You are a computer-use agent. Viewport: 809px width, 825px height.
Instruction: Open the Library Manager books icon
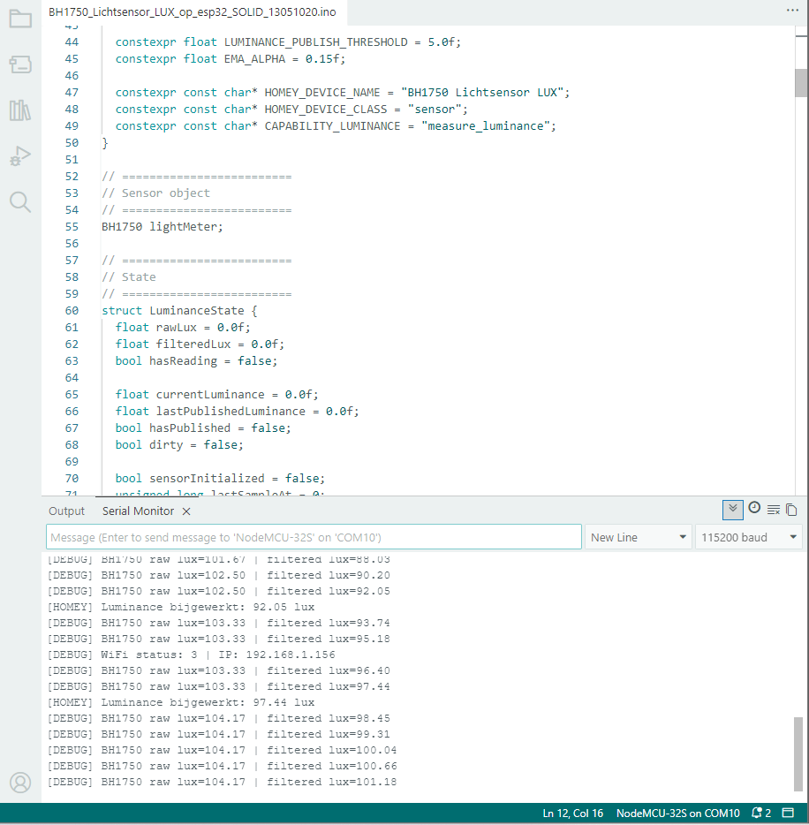point(20,110)
